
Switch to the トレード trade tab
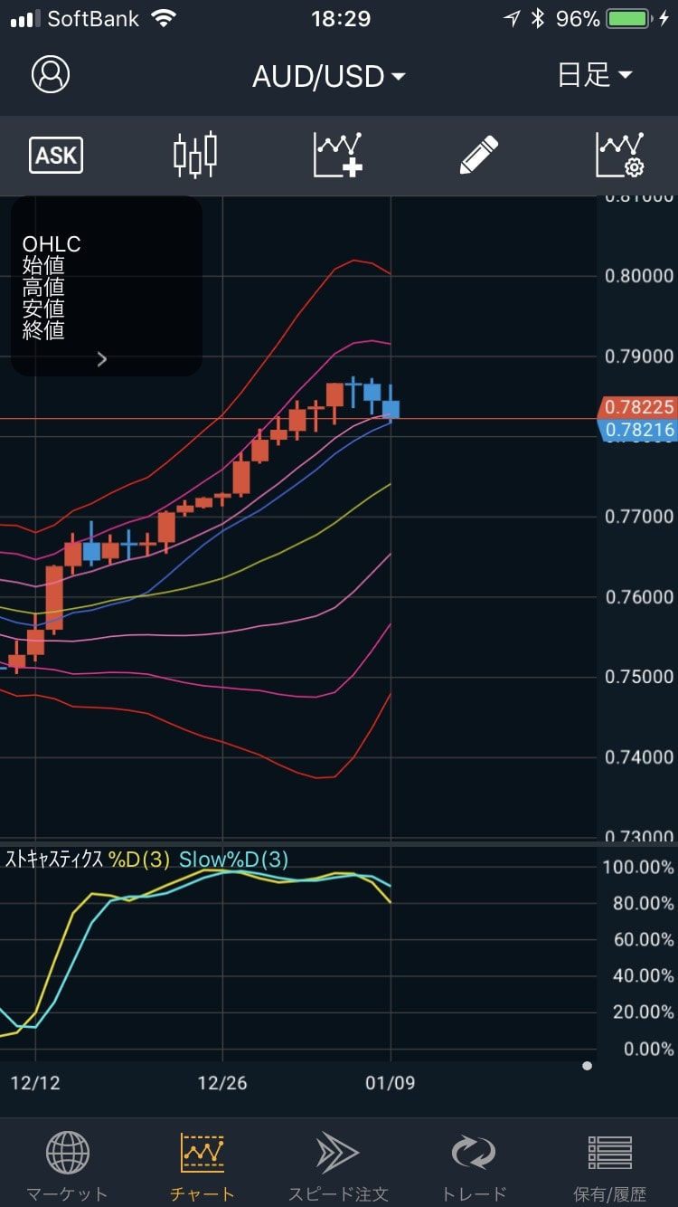(474, 1166)
